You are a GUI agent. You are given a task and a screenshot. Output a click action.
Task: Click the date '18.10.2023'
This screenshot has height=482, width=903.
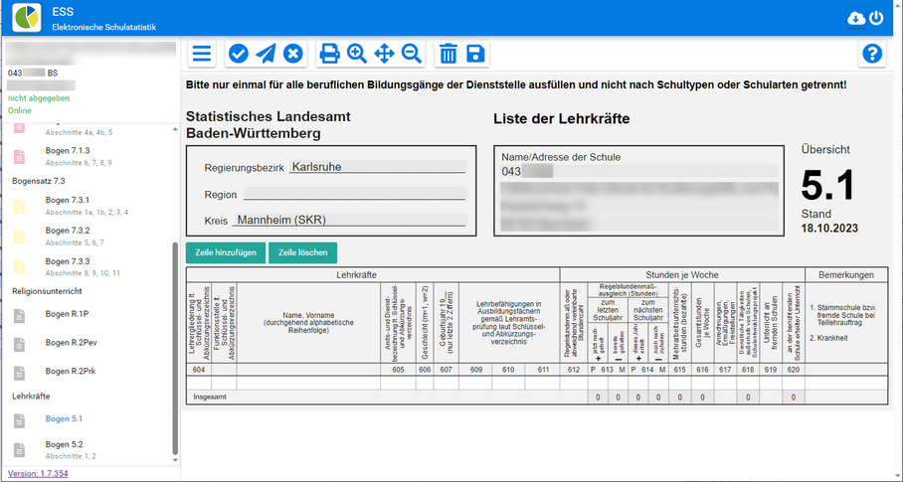(x=829, y=229)
